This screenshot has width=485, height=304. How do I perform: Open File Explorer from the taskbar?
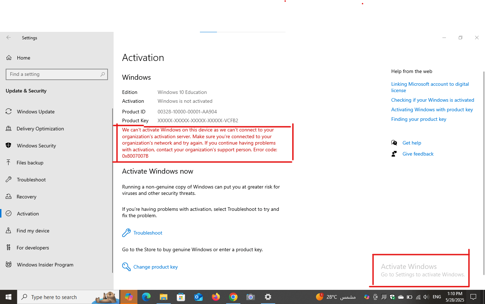pyautogui.click(x=164, y=297)
